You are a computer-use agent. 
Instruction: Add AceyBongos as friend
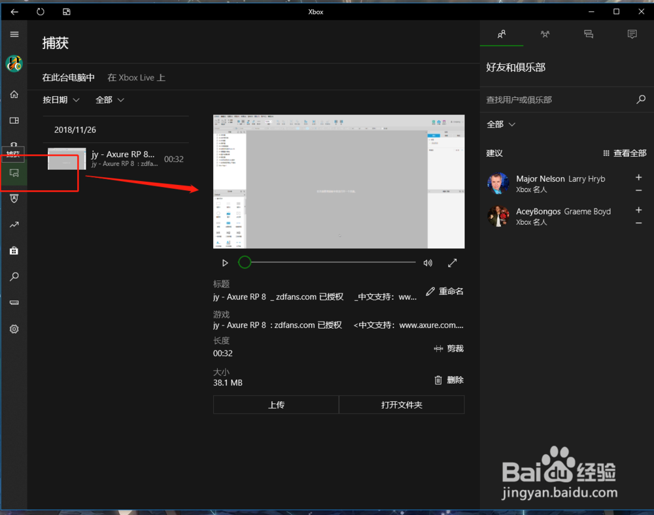pyautogui.click(x=638, y=210)
